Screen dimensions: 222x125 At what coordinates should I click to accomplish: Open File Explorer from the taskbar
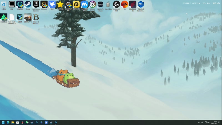click(x=13, y=122)
